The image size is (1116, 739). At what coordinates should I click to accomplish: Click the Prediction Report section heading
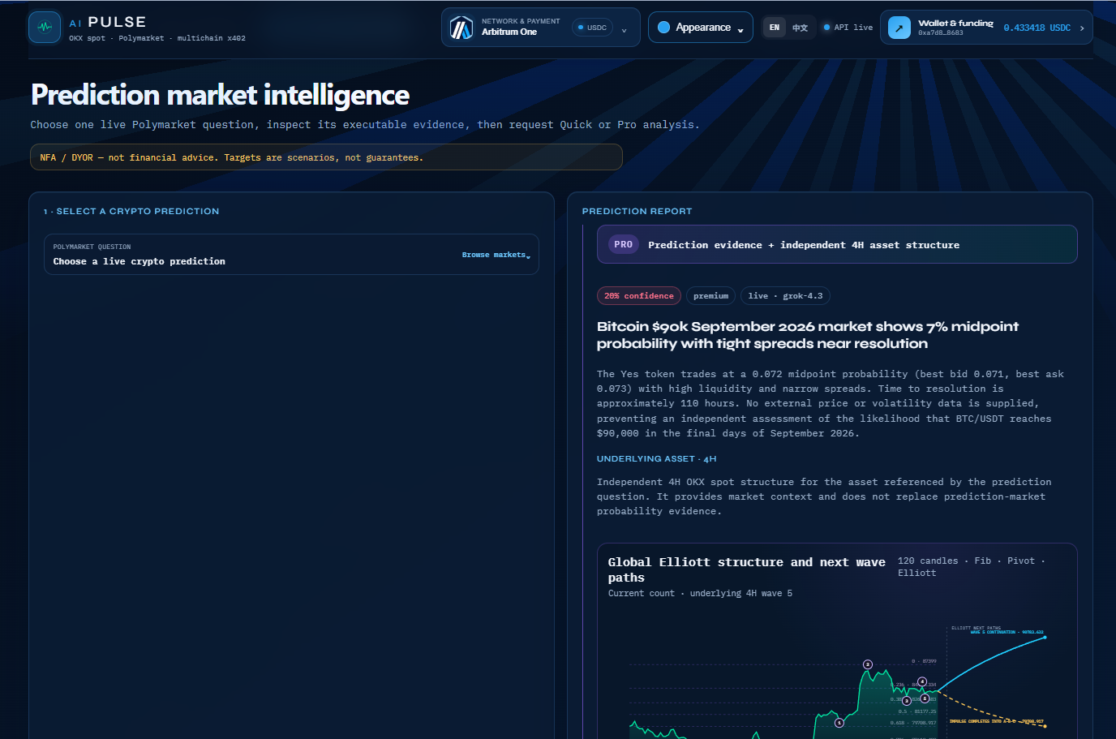point(637,211)
